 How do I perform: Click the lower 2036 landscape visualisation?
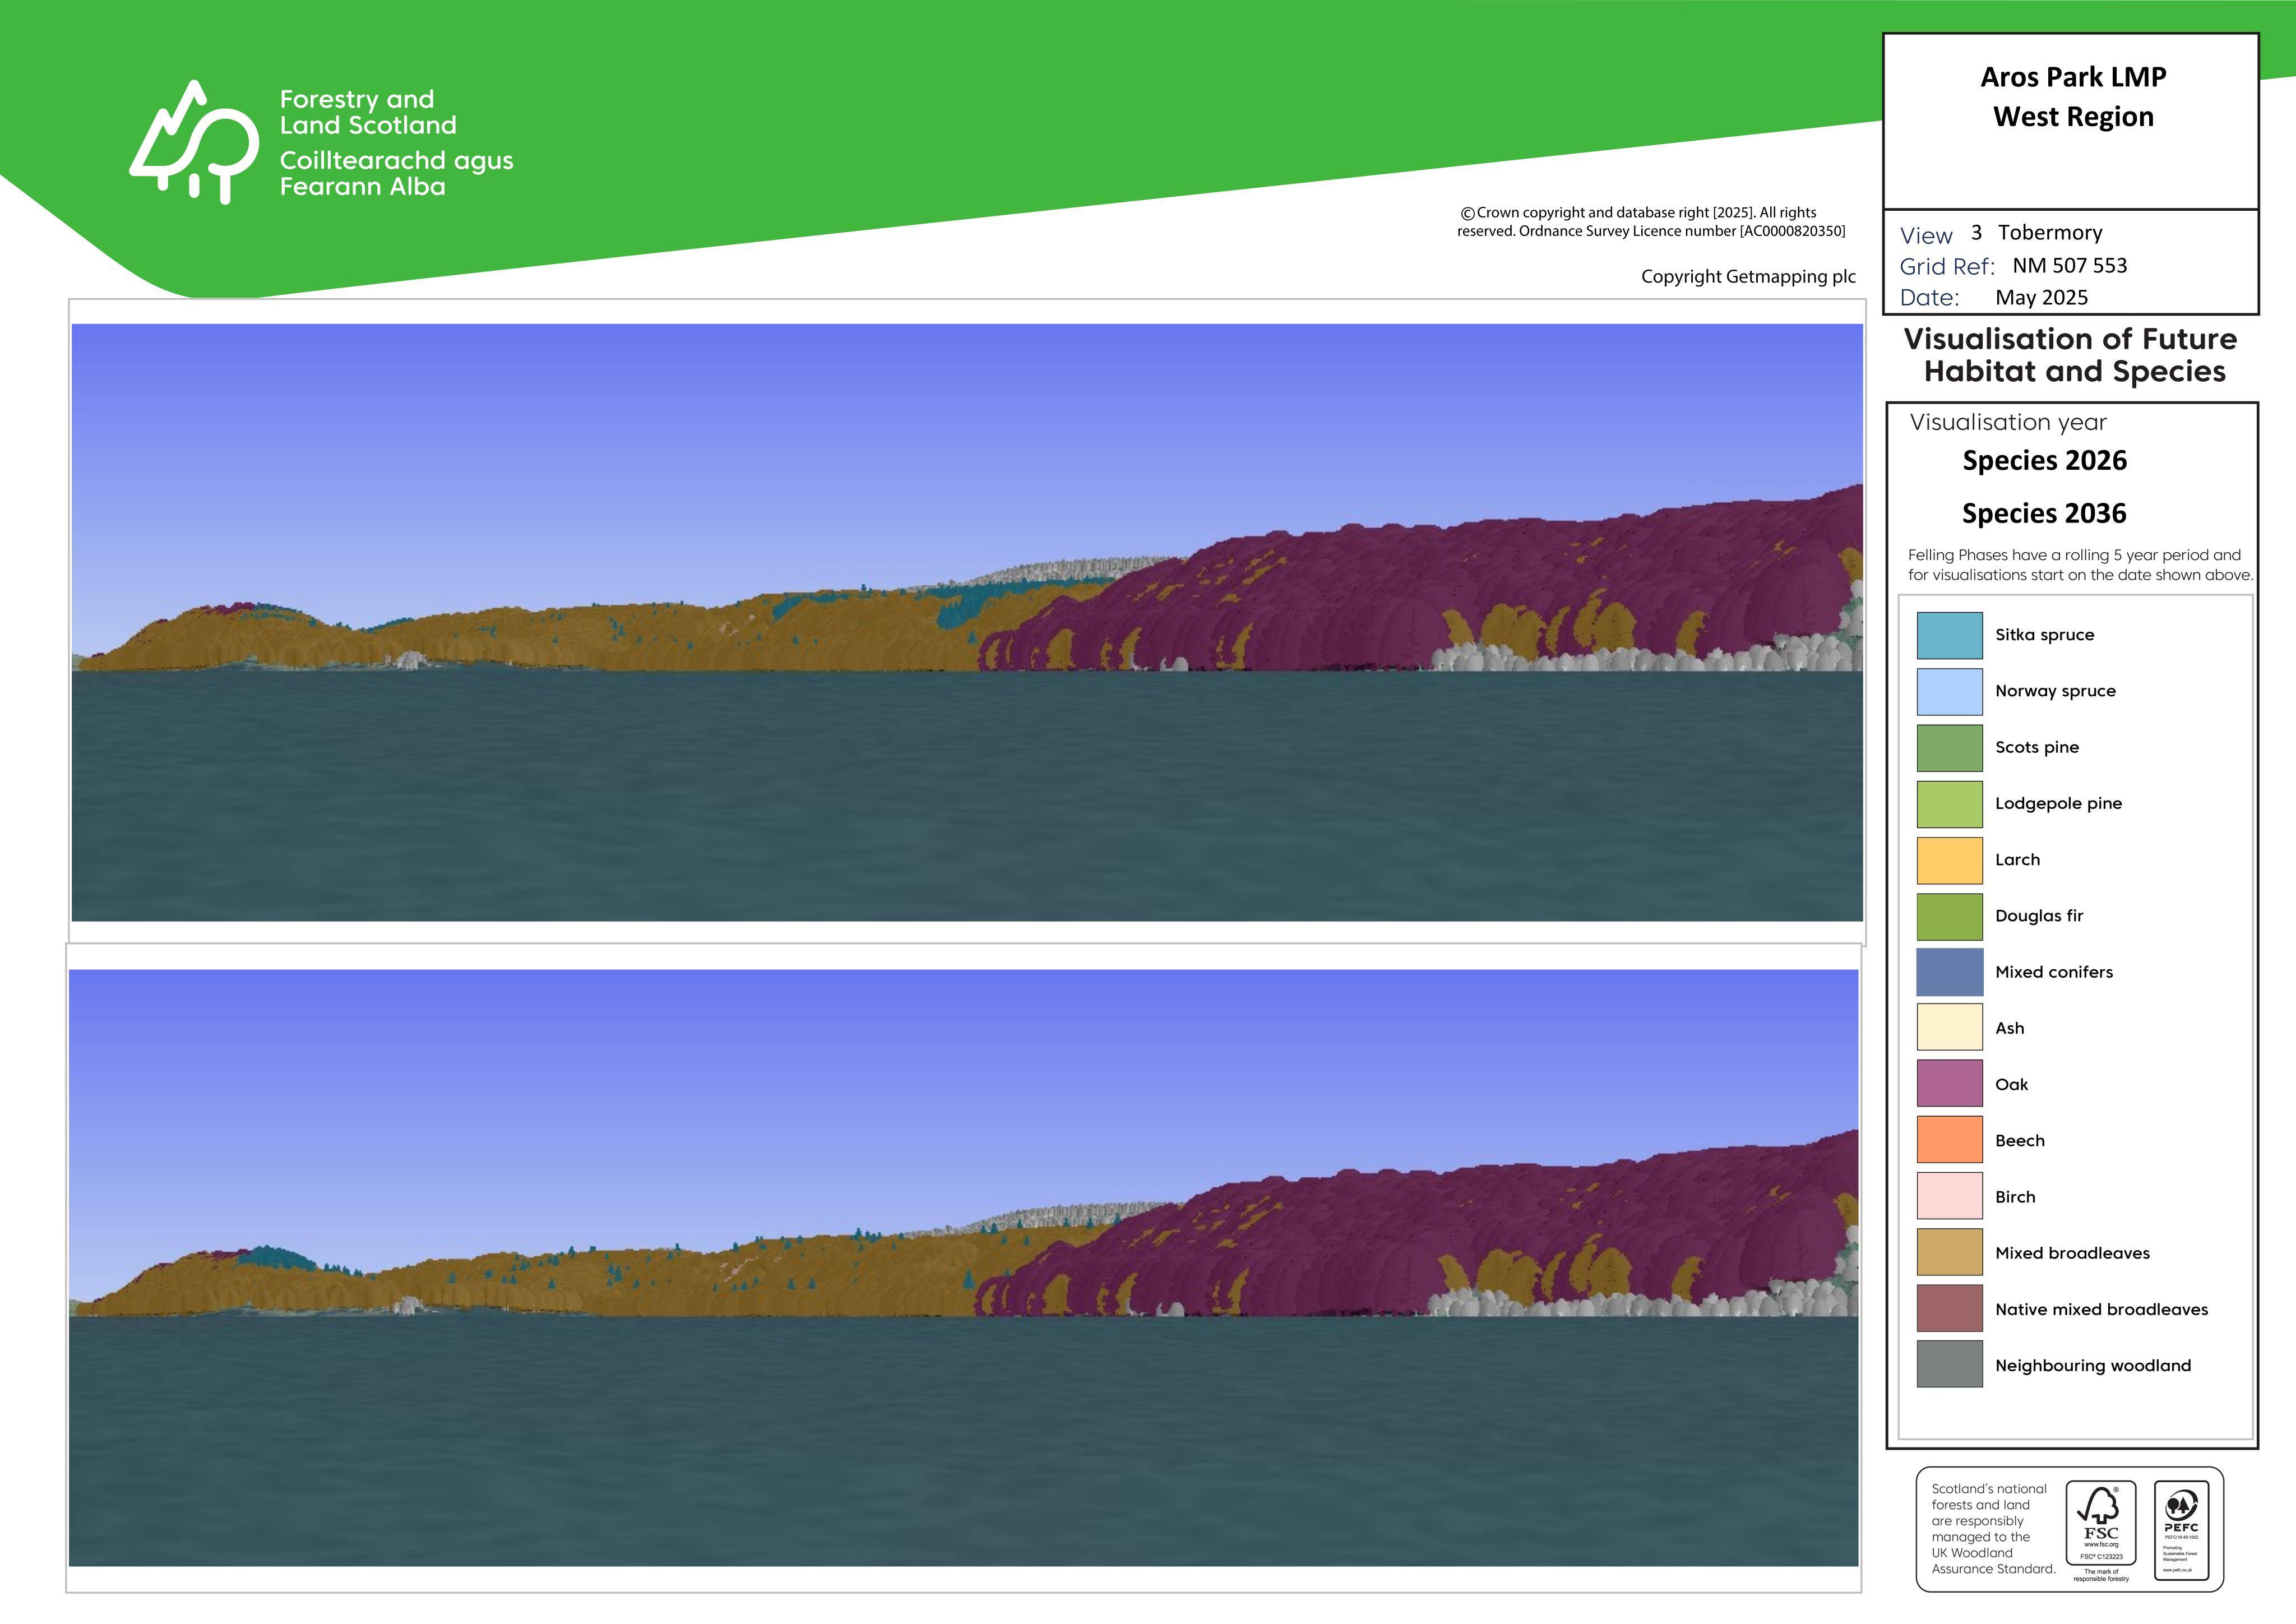pos(964,1267)
